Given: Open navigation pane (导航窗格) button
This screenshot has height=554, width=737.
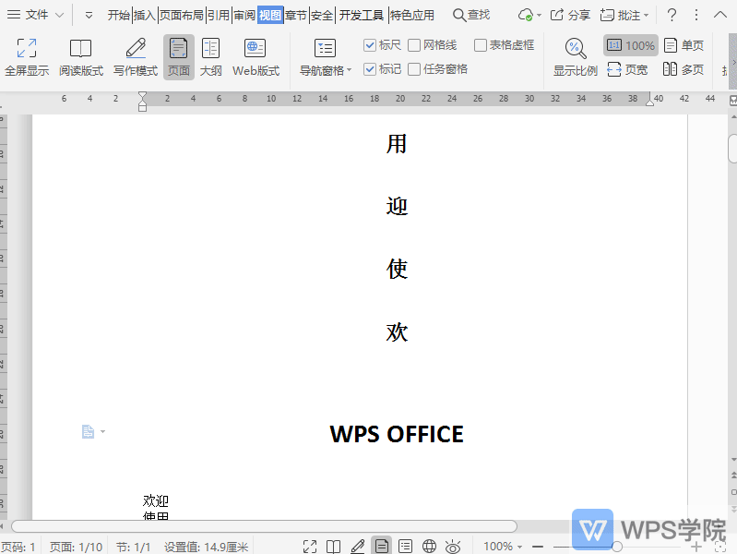Looking at the screenshot, I should pos(325,57).
